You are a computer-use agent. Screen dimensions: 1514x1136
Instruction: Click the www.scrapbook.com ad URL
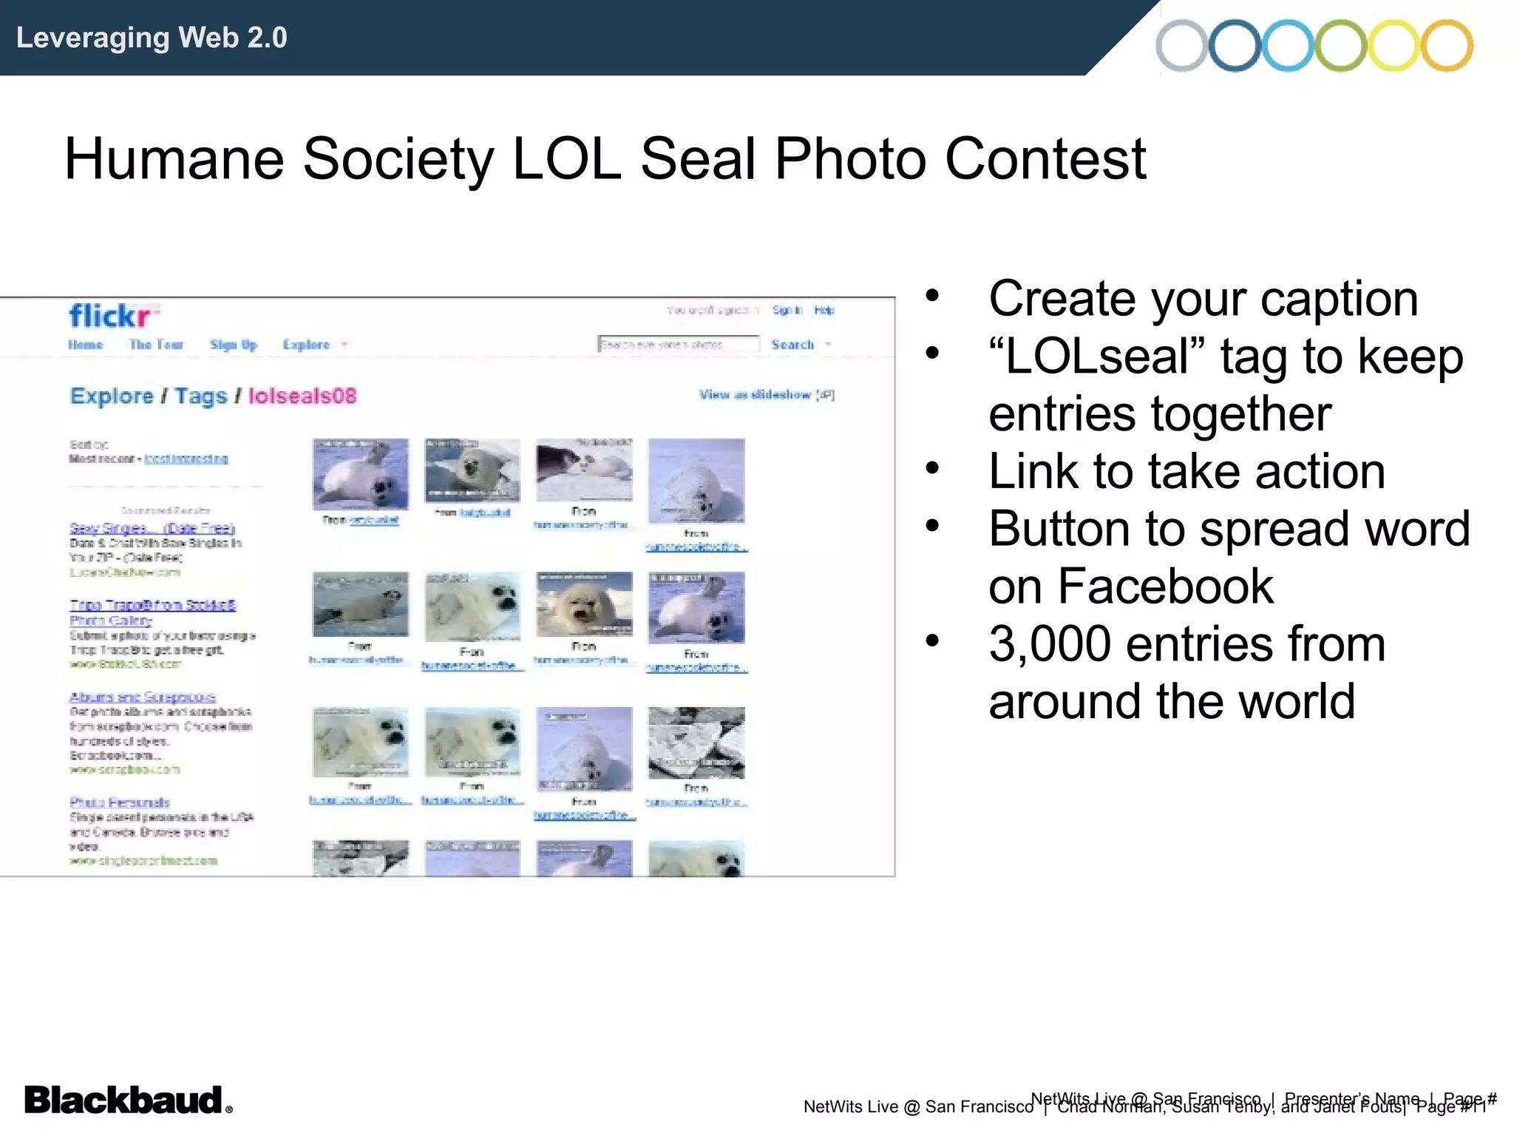tap(125, 770)
